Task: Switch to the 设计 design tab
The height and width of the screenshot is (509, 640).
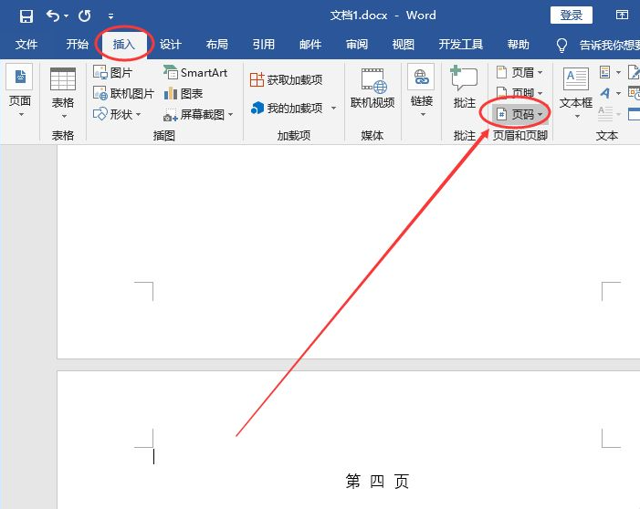Action: [x=171, y=45]
